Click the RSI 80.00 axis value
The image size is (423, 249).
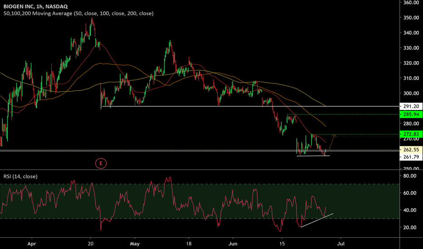410,176
